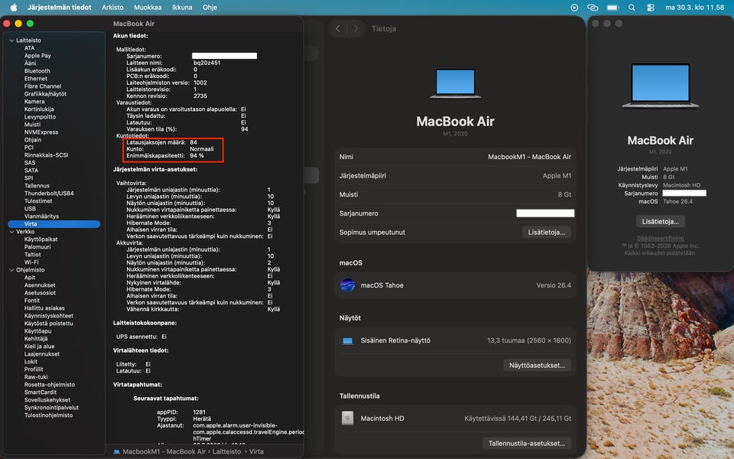Image resolution: width=734 pixels, height=459 pixels.
Task: Click the Nimi row value MacbookM1 - MacBook Air
Action: click(x=529, y=156)
